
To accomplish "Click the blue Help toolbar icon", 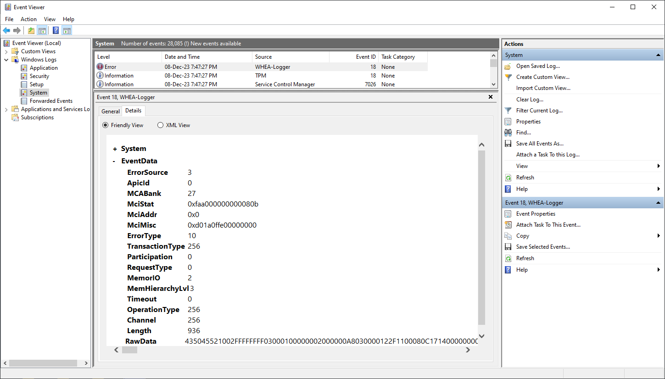I will [x=56, y=31].
